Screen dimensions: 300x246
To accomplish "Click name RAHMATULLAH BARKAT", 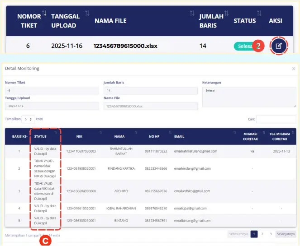I will [121, 151].
